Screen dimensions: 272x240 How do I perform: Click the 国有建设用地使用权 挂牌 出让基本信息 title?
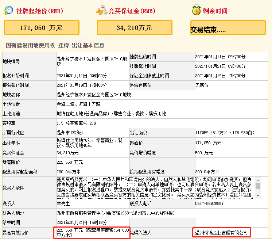click(x=55, y=45)
